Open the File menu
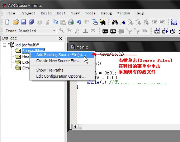 click(11, 13)
